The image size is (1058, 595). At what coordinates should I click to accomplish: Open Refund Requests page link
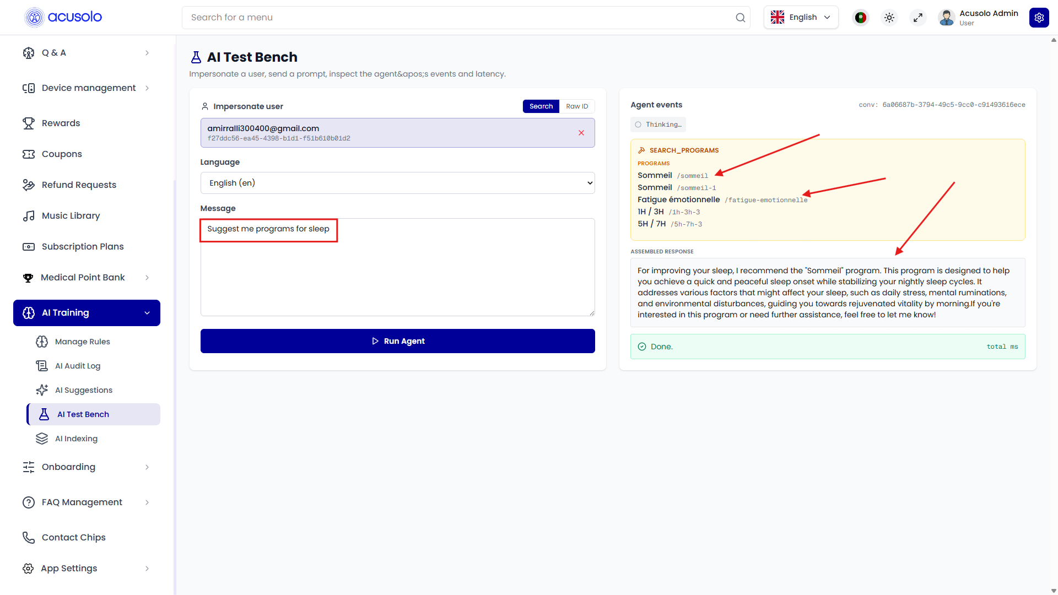[87, 185]
